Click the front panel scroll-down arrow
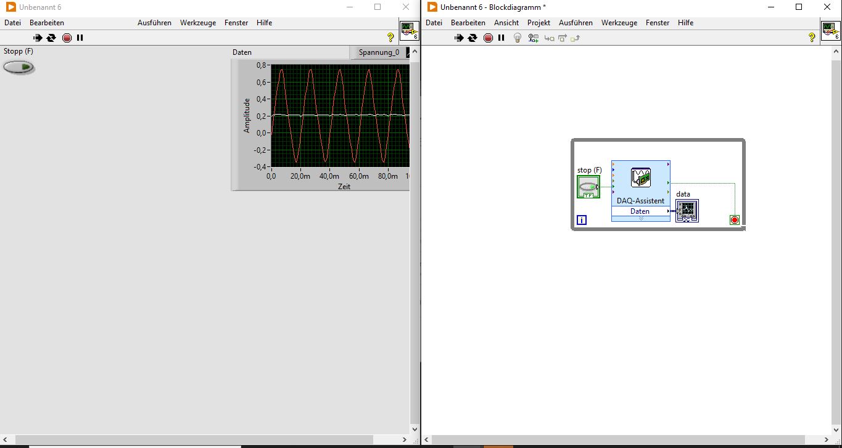Screen dimensions: 842x448 click(413, 429)
